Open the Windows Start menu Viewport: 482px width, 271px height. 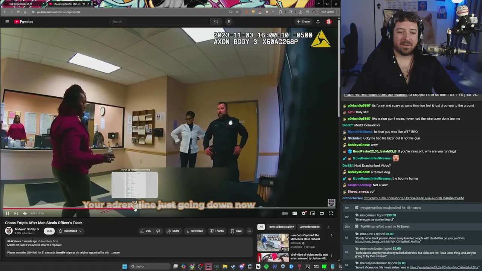tap(125, 266)
